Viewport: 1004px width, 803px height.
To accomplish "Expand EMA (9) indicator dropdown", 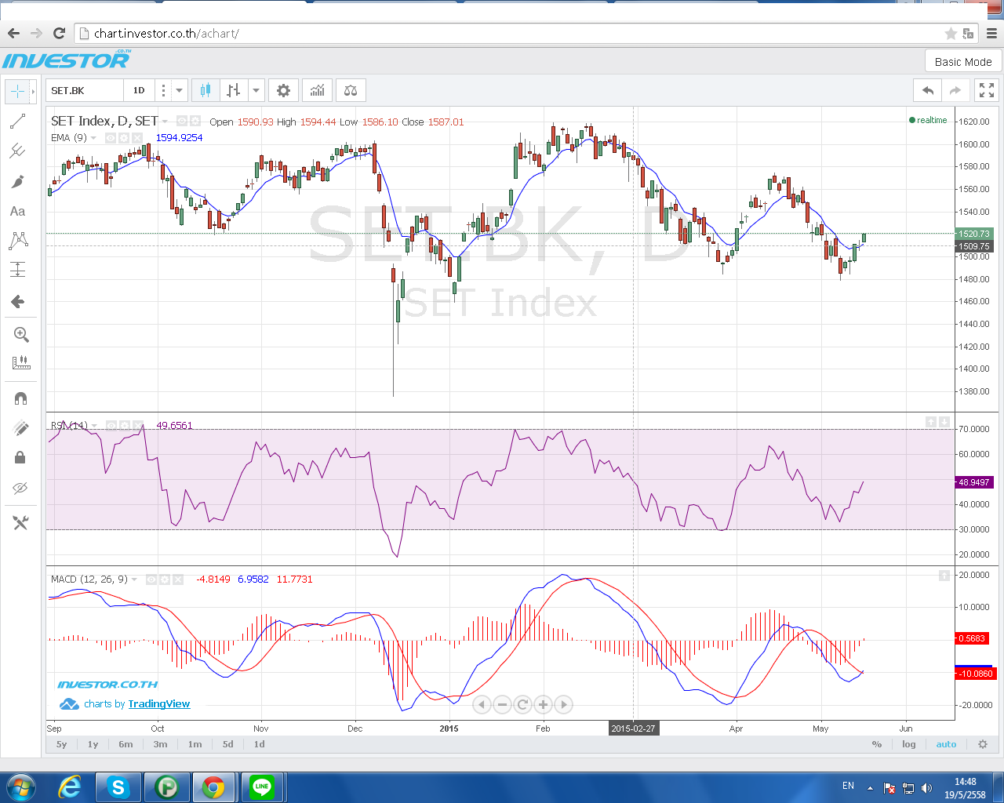I will pyautogui.click(x=94, y=138).
